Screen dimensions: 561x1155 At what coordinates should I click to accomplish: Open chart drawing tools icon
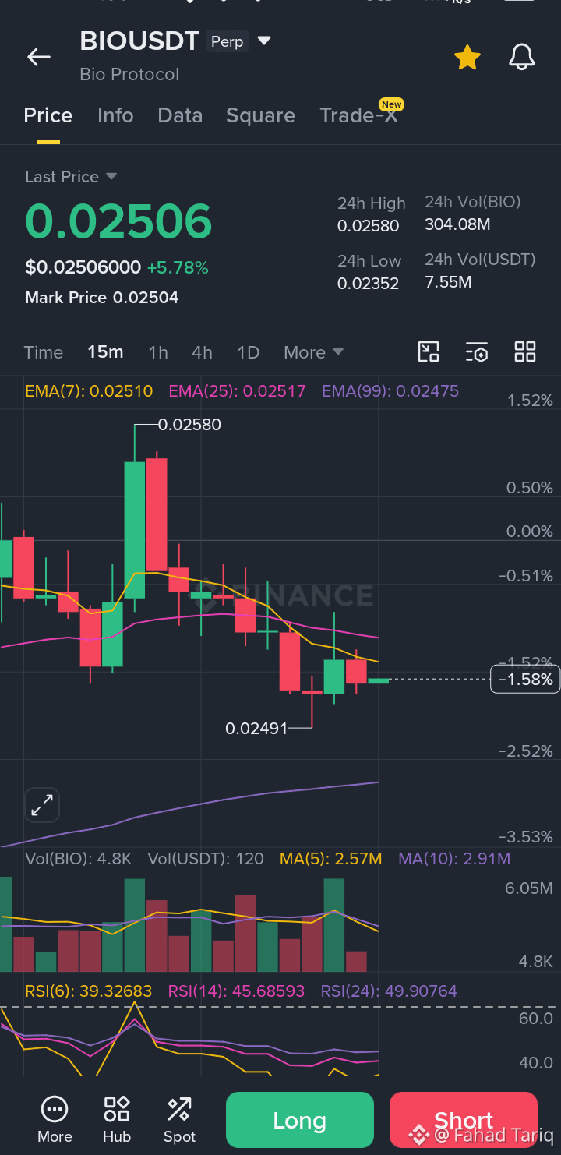(x=429, y=352)
